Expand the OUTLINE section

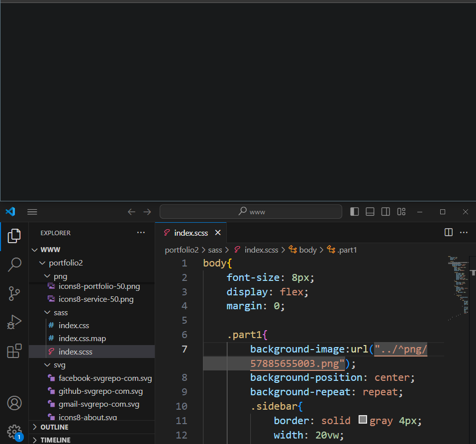pyautogui.click(x=92, y=427)
